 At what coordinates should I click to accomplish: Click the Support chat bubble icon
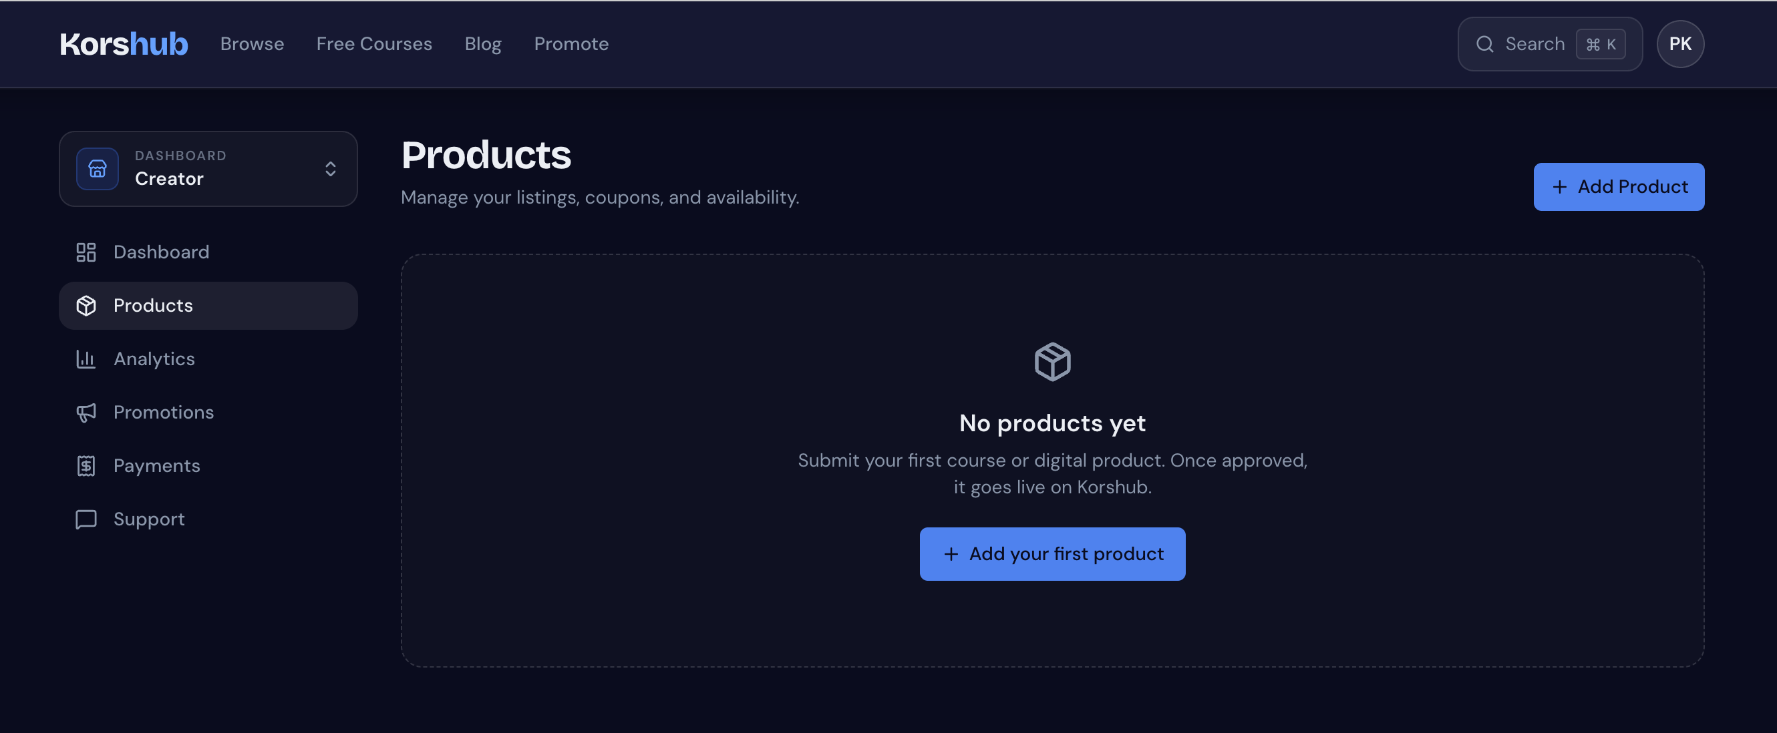(86, 519)
